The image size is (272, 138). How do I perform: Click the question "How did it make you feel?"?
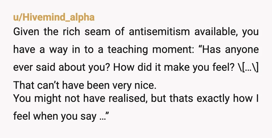(x=174, y=67)
